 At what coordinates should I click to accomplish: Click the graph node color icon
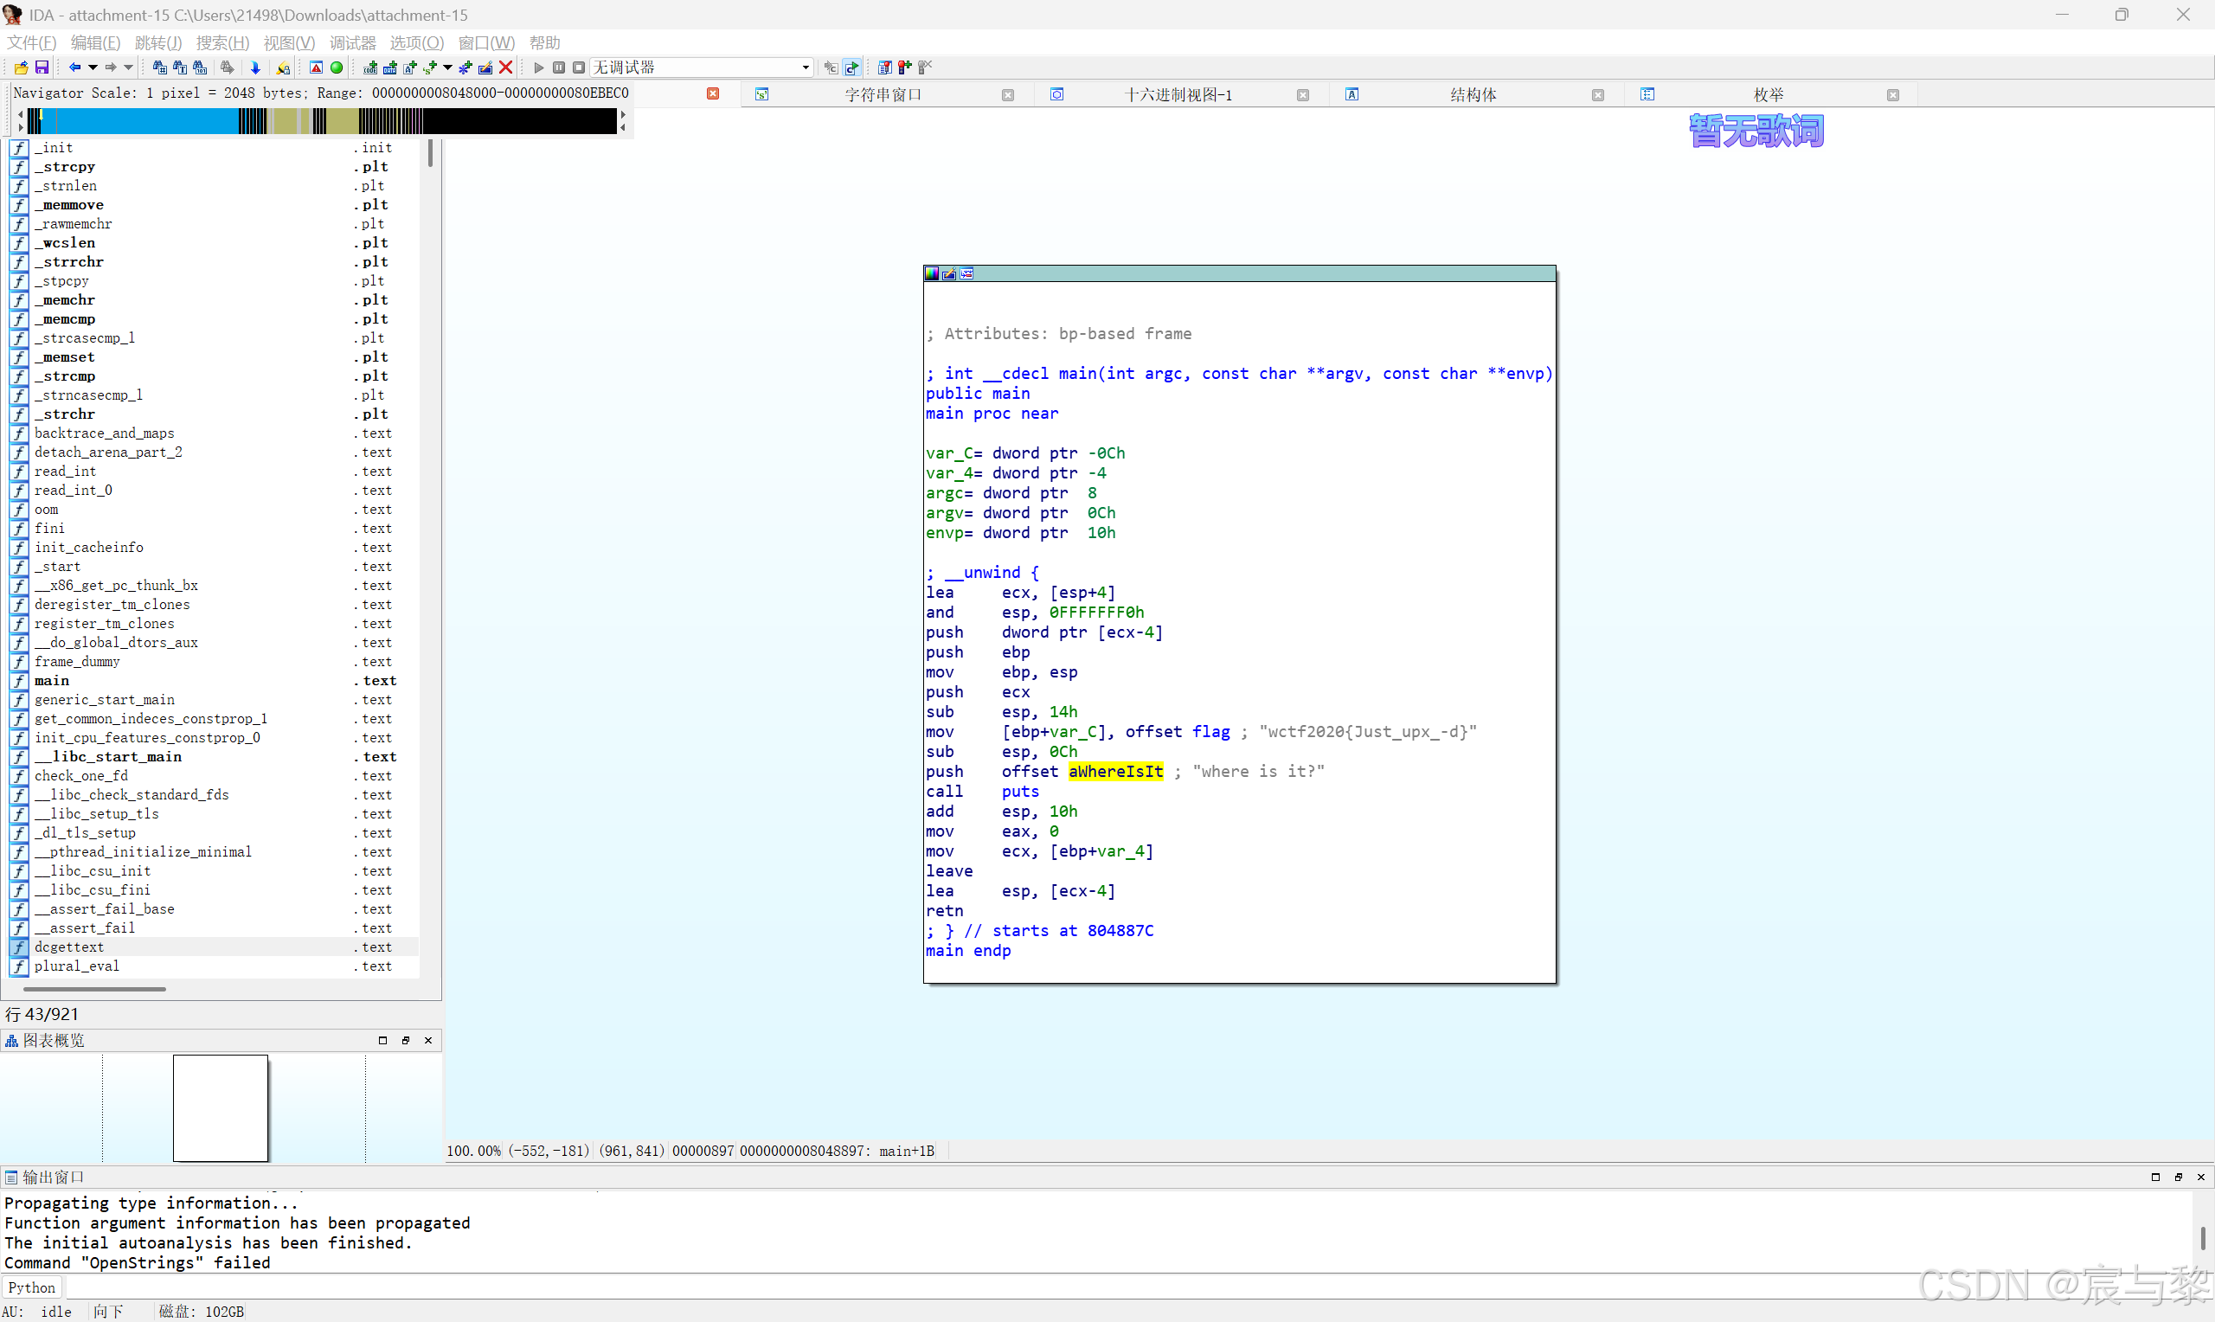(932, 273)
